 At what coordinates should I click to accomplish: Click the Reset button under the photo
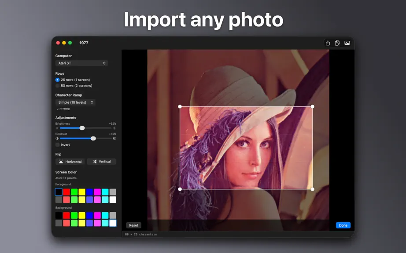(x=133, y=225)
